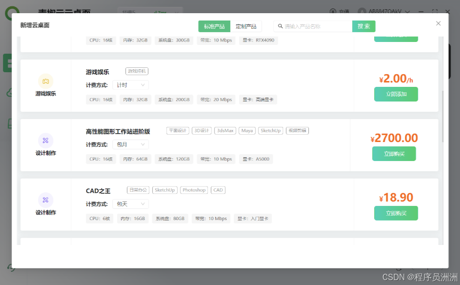
Task: Open the 计时 billing dropdown
Action: tap(131, 85)
